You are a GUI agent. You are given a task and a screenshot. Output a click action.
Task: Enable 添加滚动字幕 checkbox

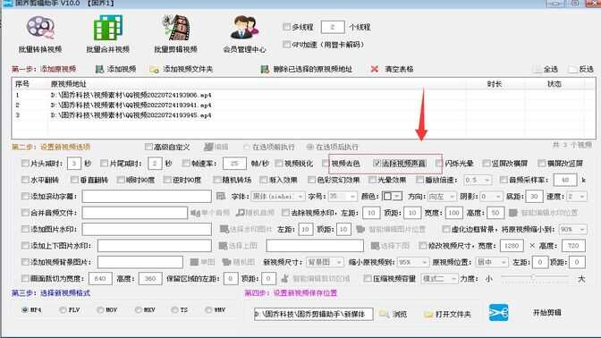point(25,196)
